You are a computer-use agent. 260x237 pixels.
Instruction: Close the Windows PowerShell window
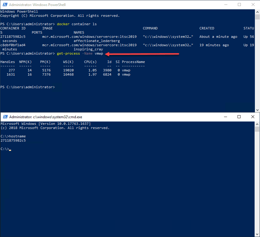pyautogui.click(x=252, y=5)
